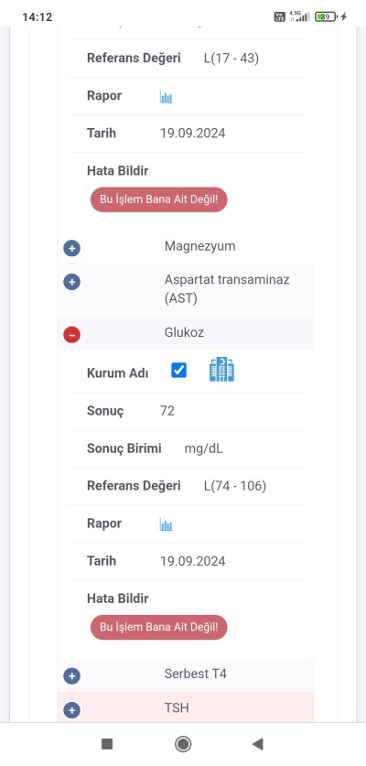This screenshot has width=366, height=766.
Task: Collapse the Glukoz result row
Action: tap(72, 335)
